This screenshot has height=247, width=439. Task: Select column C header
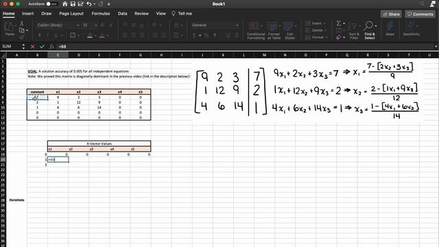(58, 55)
